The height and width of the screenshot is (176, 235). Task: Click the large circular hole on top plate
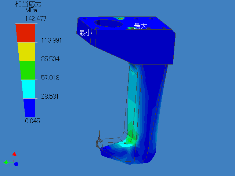109,23
